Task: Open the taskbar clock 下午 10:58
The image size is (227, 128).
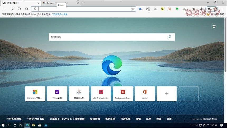Action: coord(212,125)
